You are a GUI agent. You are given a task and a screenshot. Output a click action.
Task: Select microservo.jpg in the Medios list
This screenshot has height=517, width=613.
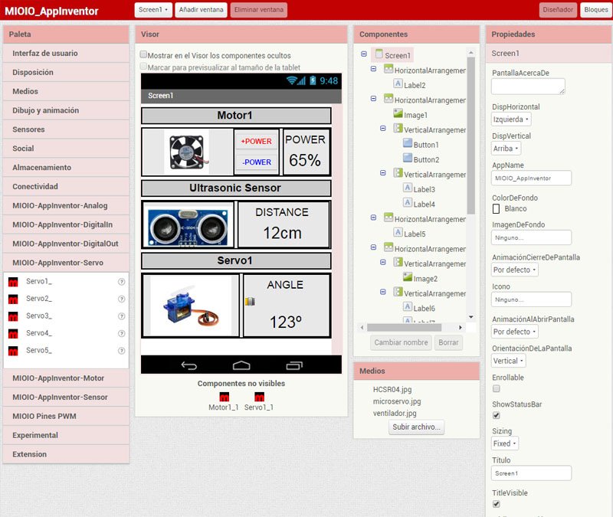click(397, 401)
